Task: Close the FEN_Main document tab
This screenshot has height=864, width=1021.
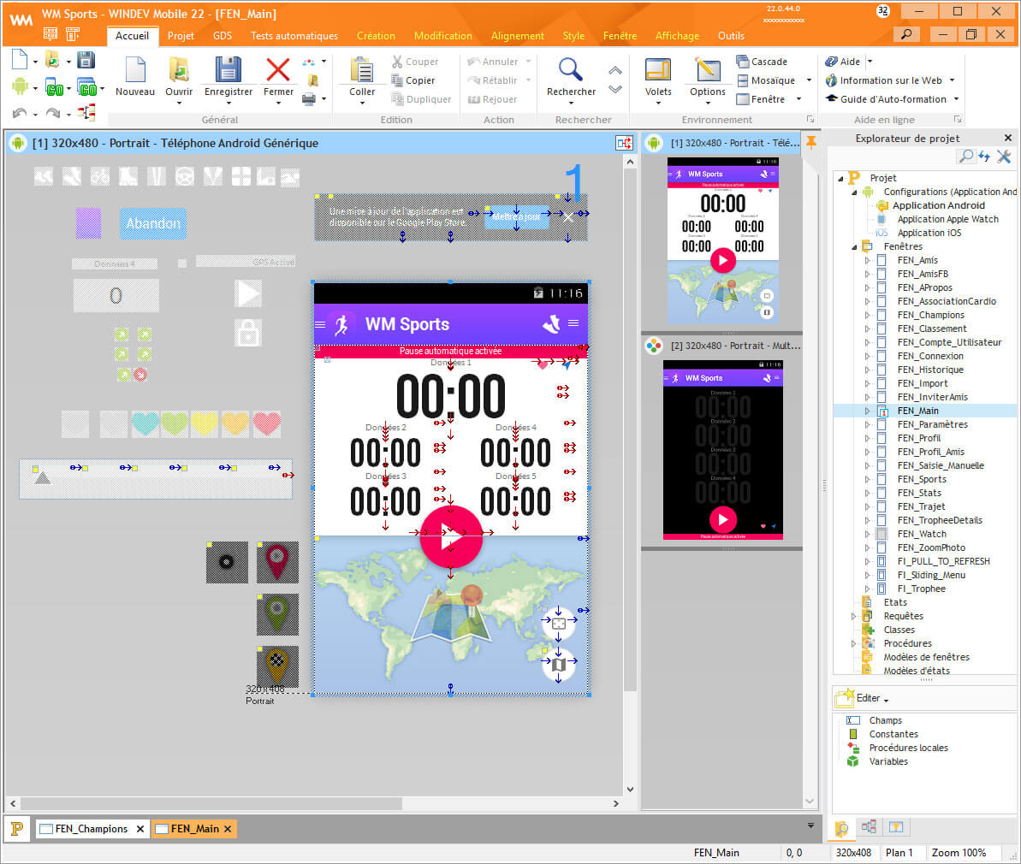Action: click(x=228, y=829)
